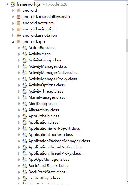
Task: Select the ApplicationPackageManager.class label
Action: click(x=59, y=141)
